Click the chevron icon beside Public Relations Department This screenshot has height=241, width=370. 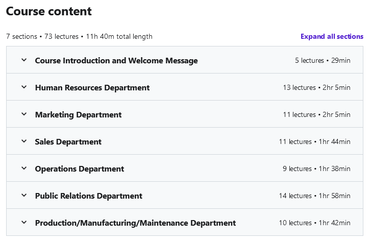pos(24,196)
